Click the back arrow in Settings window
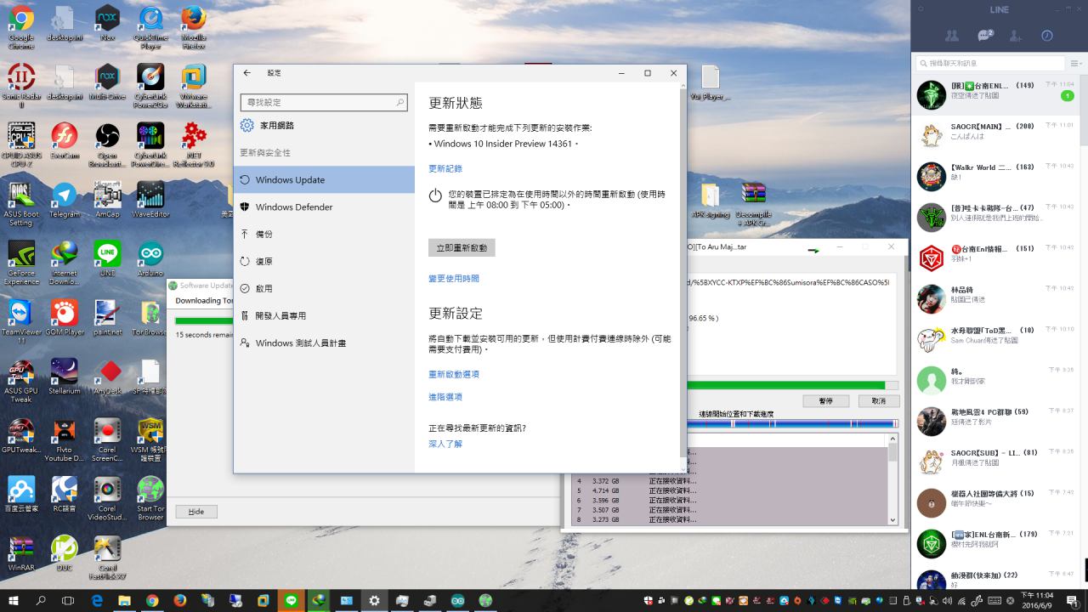The image size is (1088, 612). [x=247, y=73]
